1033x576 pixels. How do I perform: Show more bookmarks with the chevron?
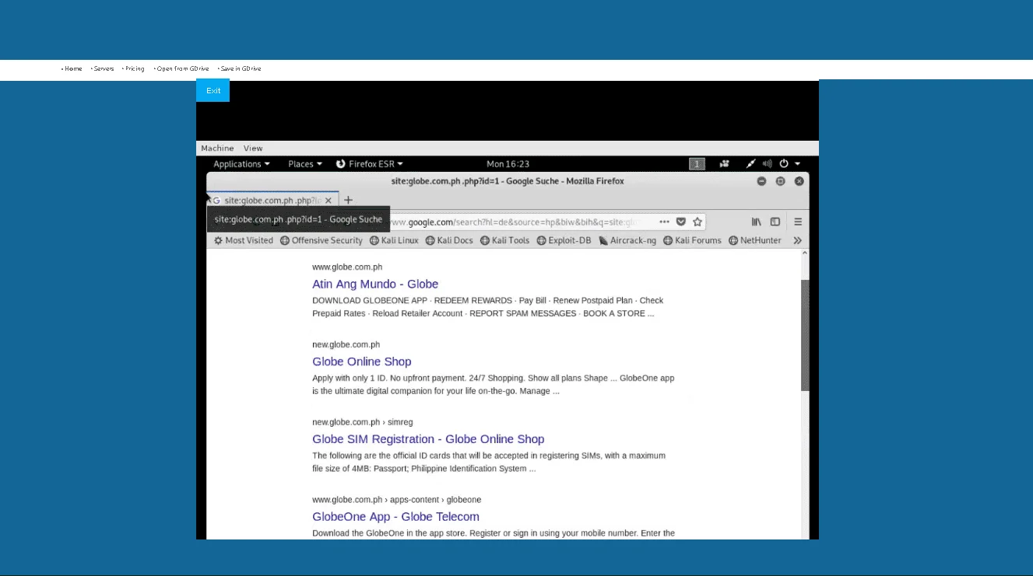798,241
